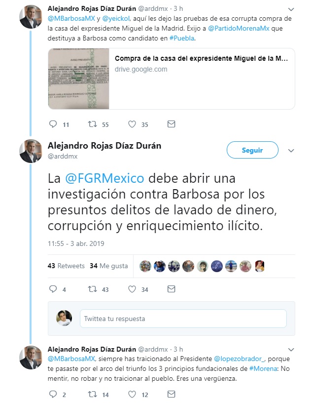Screen dimensions: 311x403
Task: Open the #Puebla hashtag link
Action: (182, 39)
